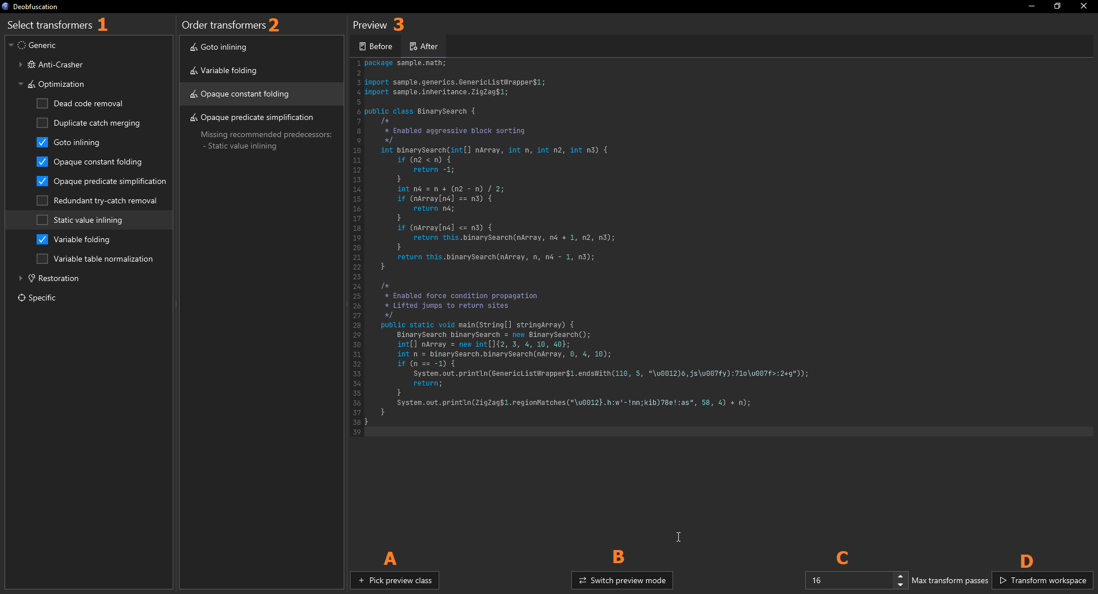Screen dimensions: 1098x594
Task: Expand the Restoration tree node
Action: tap(21, 278)
